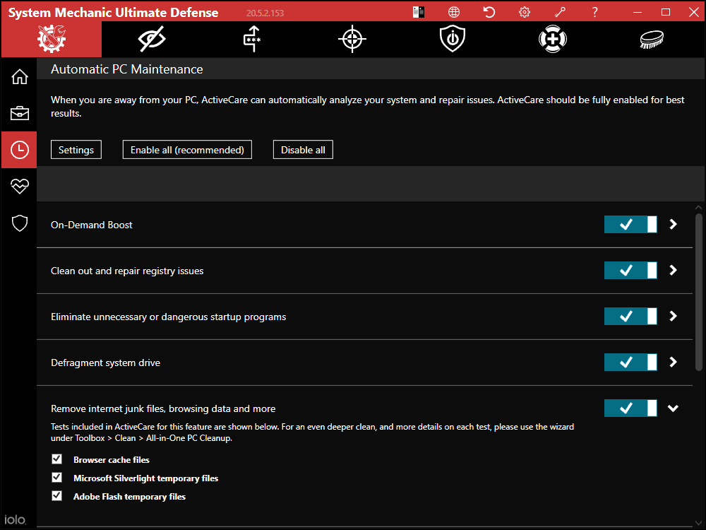Expand details for startup programs maintenance
Image resolution: width=706 pixels, height=530 pixels.
click(672, 316)
